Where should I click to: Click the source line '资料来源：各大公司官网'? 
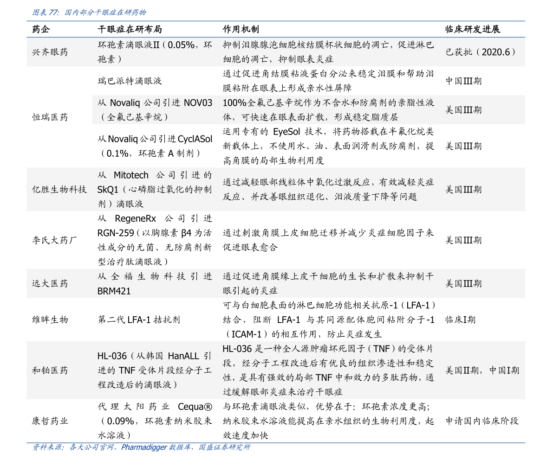click(x=141, y=447)
